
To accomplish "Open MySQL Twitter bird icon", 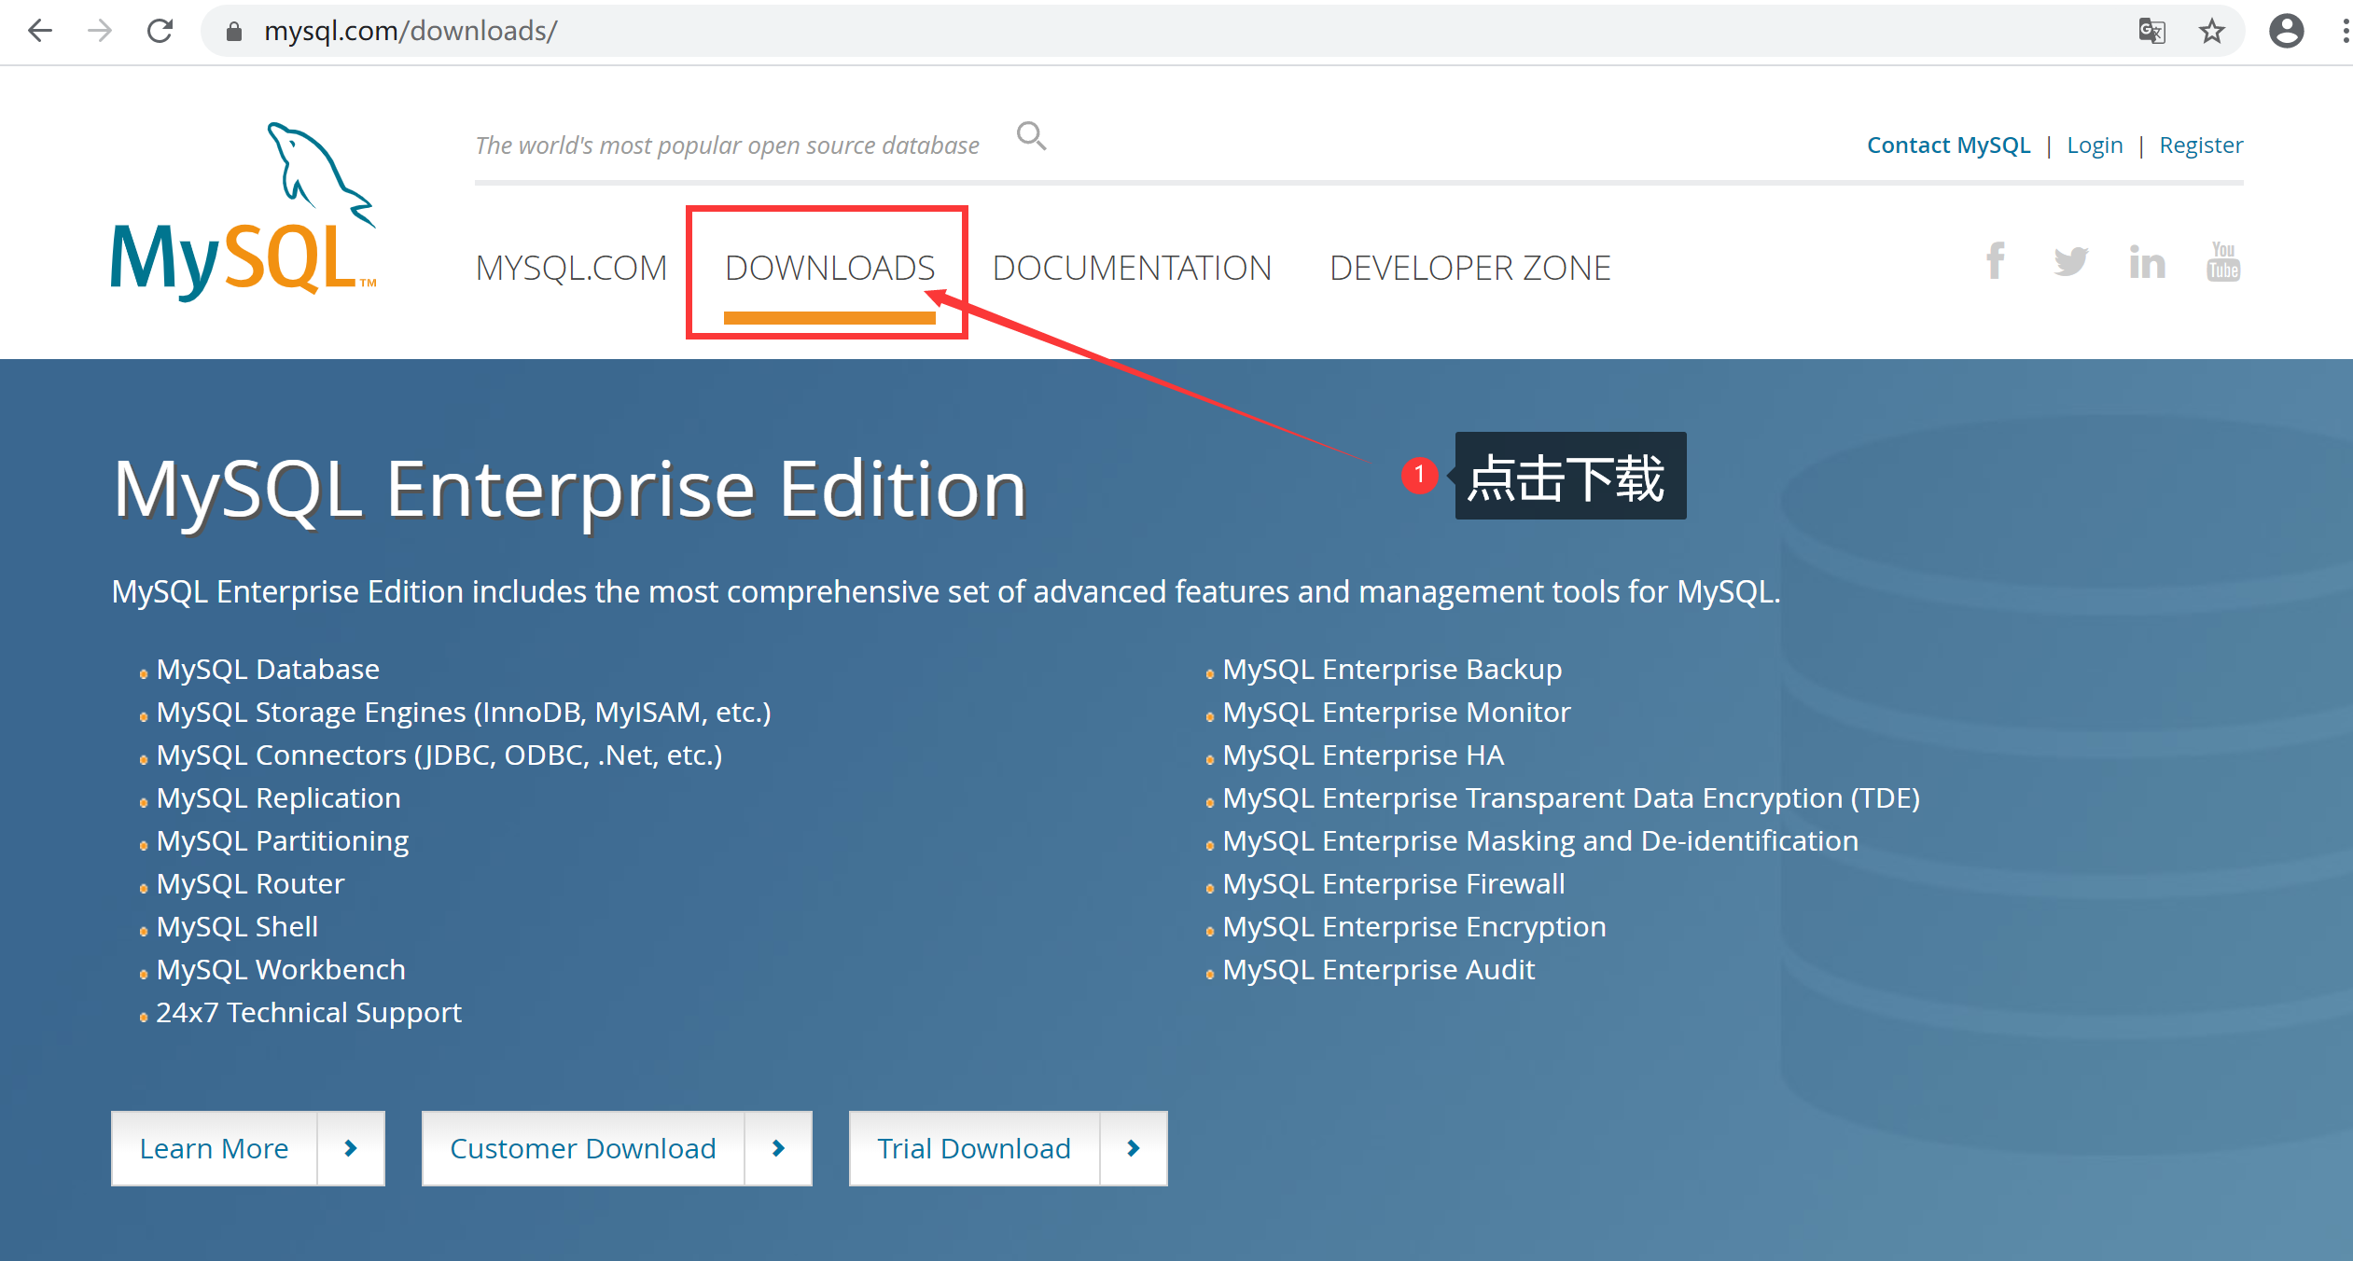I will [x=2070, y=262].
